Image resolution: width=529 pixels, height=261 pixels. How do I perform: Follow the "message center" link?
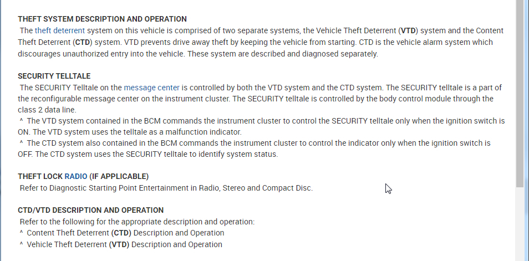[151, 88]
